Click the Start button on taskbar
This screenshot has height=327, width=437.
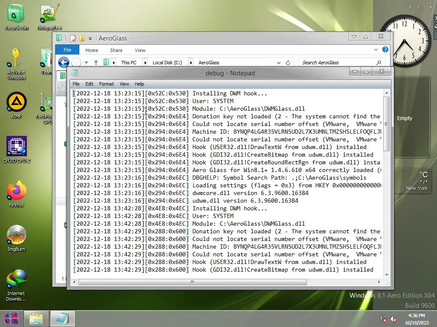[x=12, y=318]
